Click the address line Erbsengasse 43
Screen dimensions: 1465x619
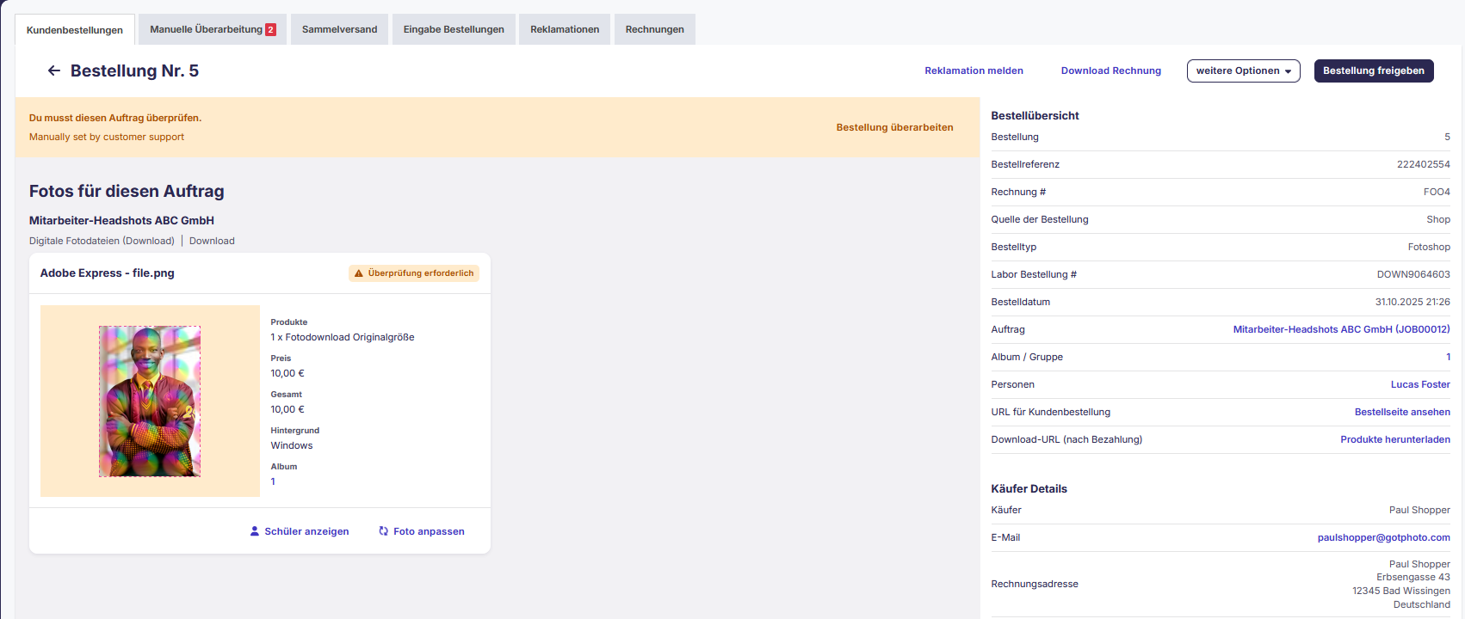pos(1413,577)
